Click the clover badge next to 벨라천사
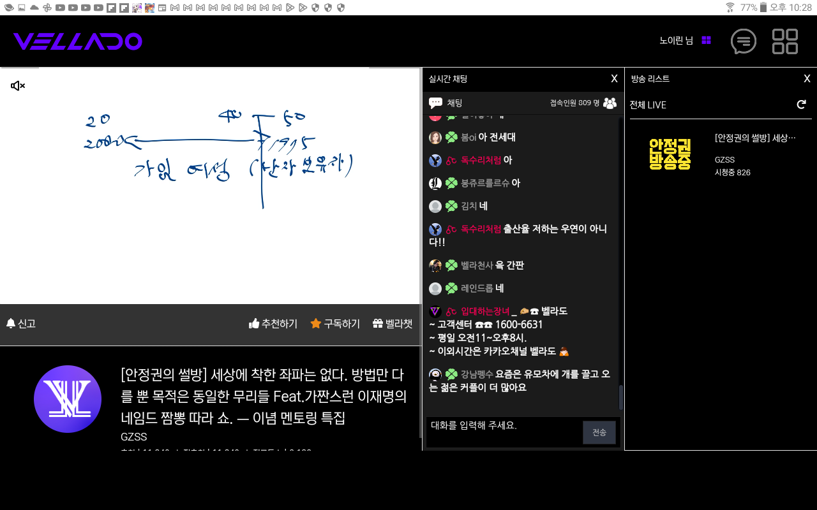Viewport: 817px width, 510px height. click(x=451, y=265)
